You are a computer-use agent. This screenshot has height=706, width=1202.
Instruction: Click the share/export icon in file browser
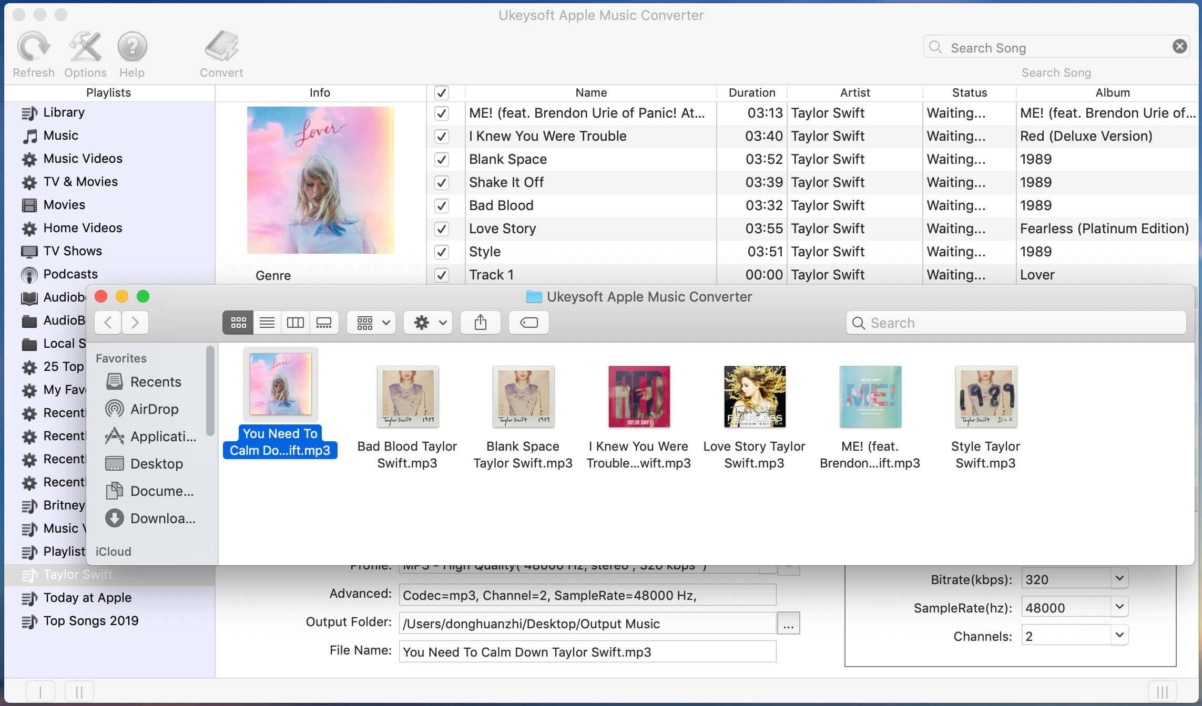point(480,322)
